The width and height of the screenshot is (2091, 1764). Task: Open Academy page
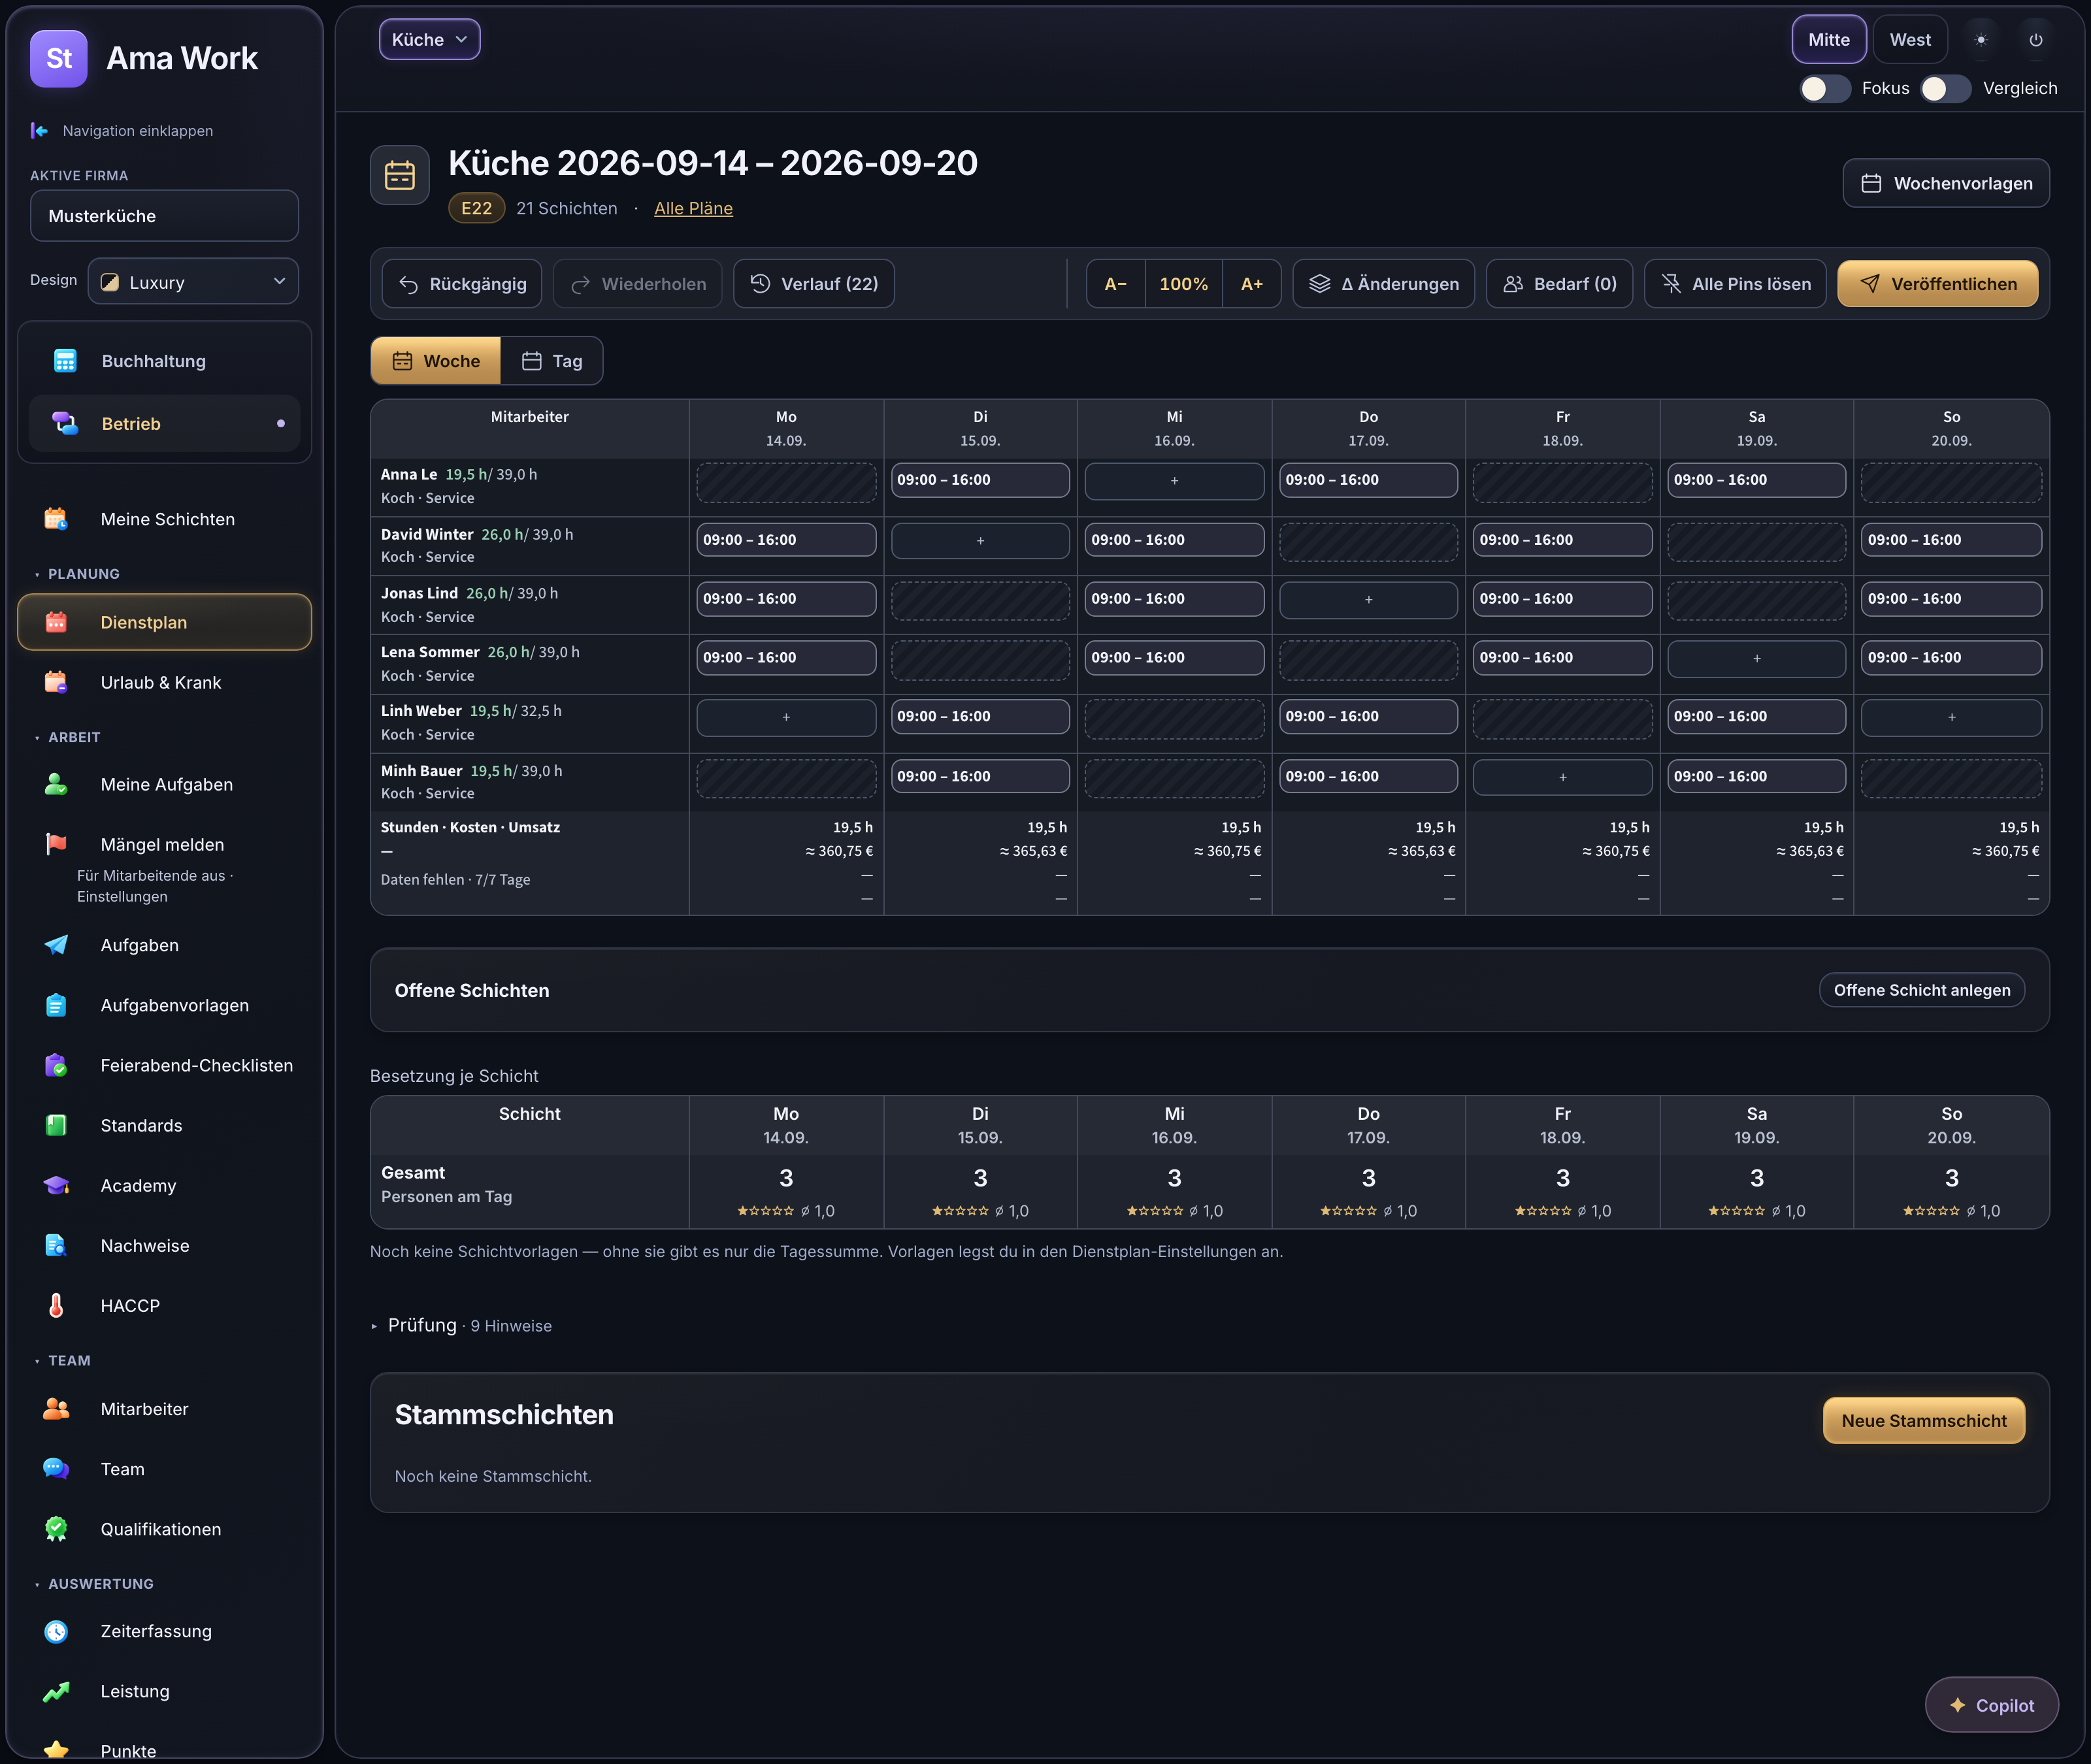click(165, 1186)
